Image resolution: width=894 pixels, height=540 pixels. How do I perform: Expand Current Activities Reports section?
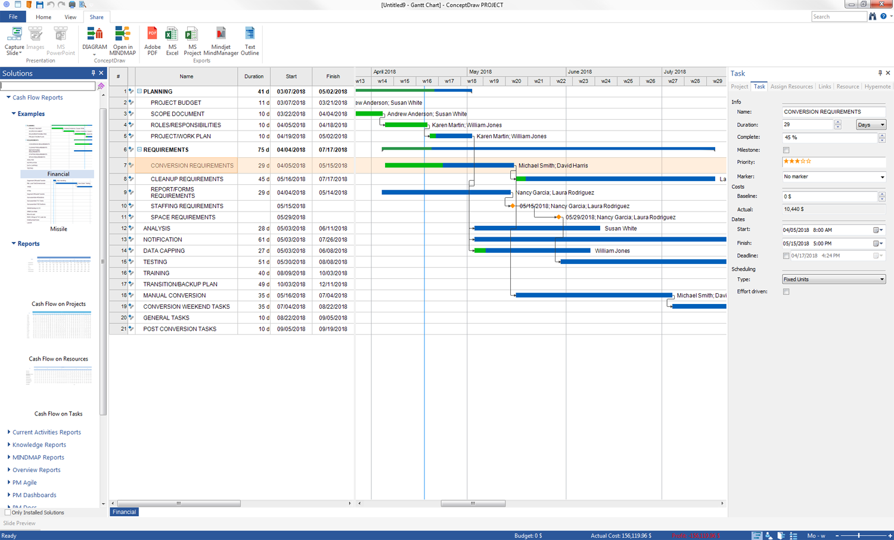46,432
